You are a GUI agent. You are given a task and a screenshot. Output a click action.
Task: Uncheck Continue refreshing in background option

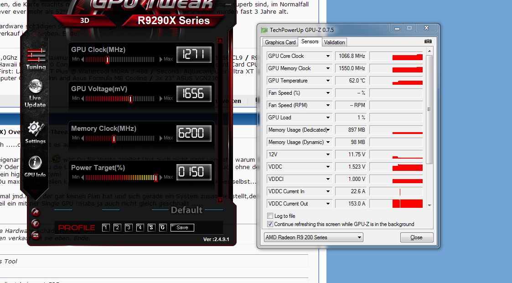coord(270,224)
